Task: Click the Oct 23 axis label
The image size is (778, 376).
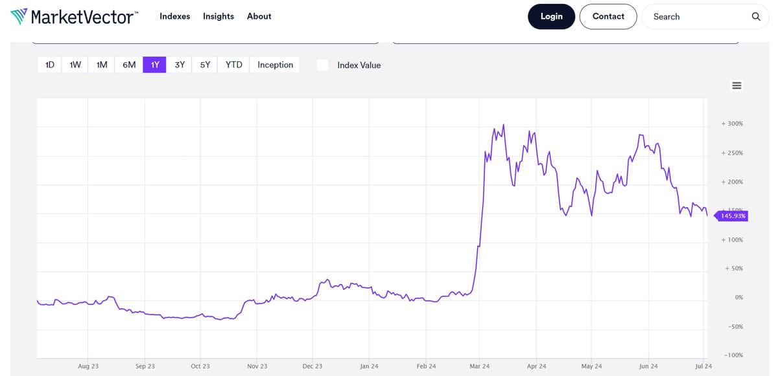Action: (200, 366)
